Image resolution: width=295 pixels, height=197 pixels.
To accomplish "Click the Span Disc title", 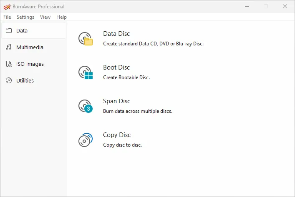I will [x=117, y=101].
